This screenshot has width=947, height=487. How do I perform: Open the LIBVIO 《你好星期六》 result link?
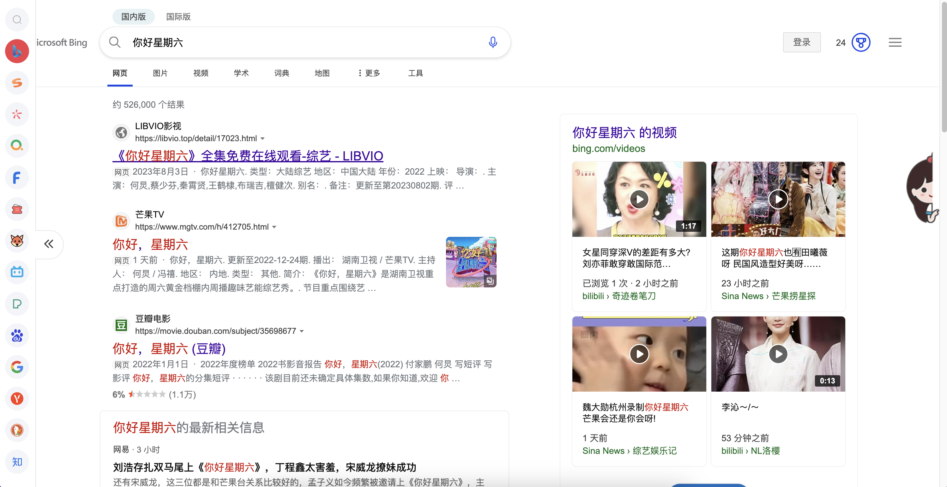(248, 155)
